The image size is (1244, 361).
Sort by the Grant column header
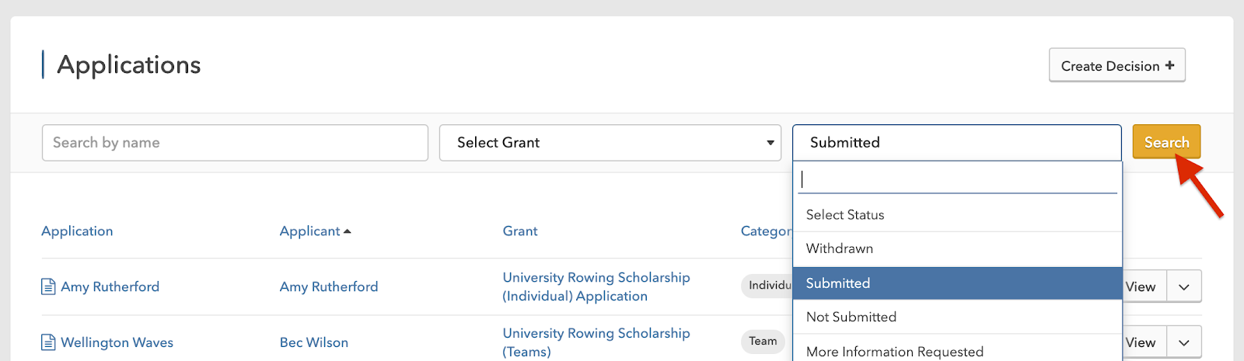point(520,231)
